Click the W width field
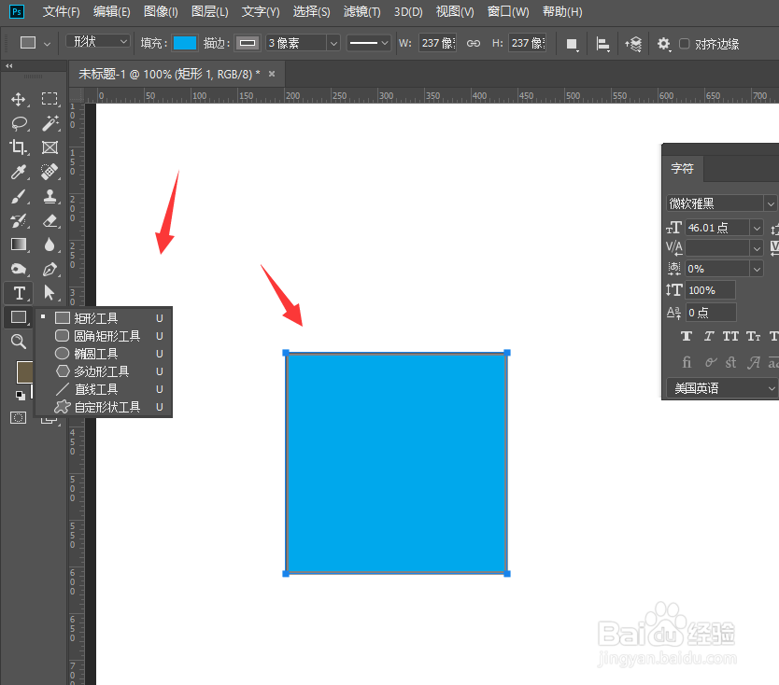 point(438,43)
